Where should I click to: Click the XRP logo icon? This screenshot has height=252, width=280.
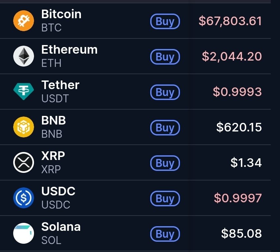[x=23, y=163]
